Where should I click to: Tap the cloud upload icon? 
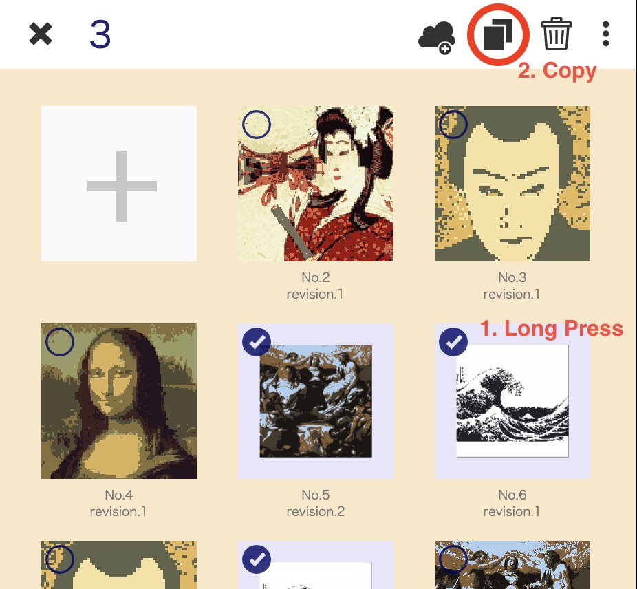click(x=437, y=37)
